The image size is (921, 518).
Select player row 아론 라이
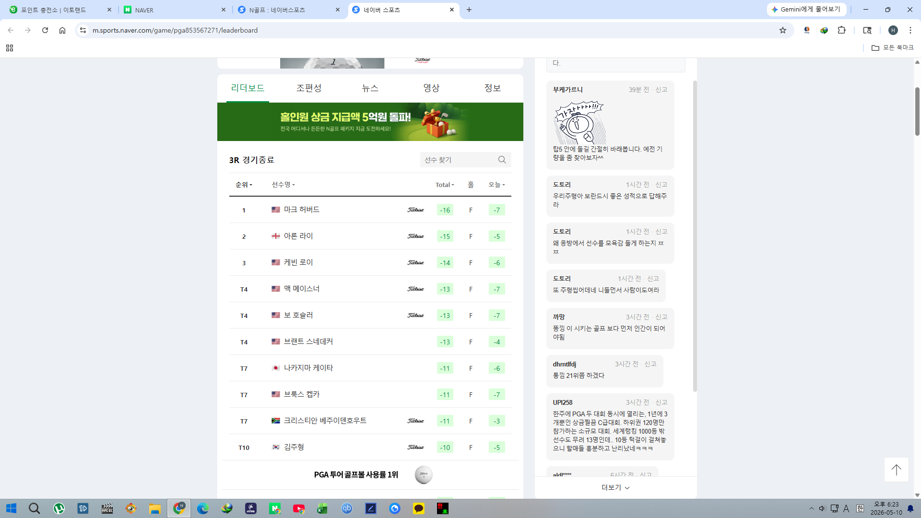click(370, 236)
